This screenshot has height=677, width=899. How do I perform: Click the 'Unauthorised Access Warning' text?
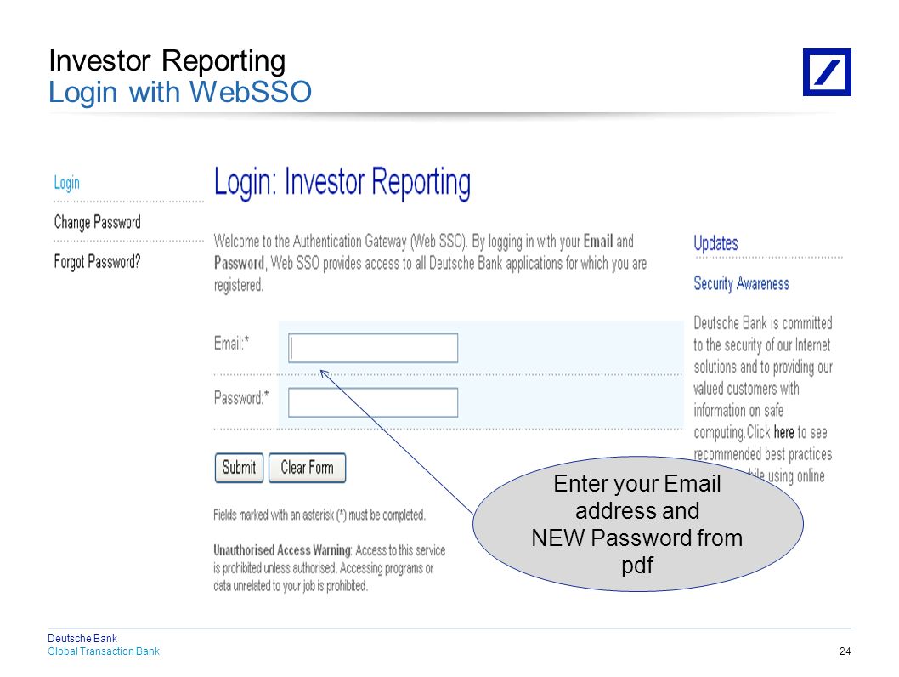pos(283,550)
